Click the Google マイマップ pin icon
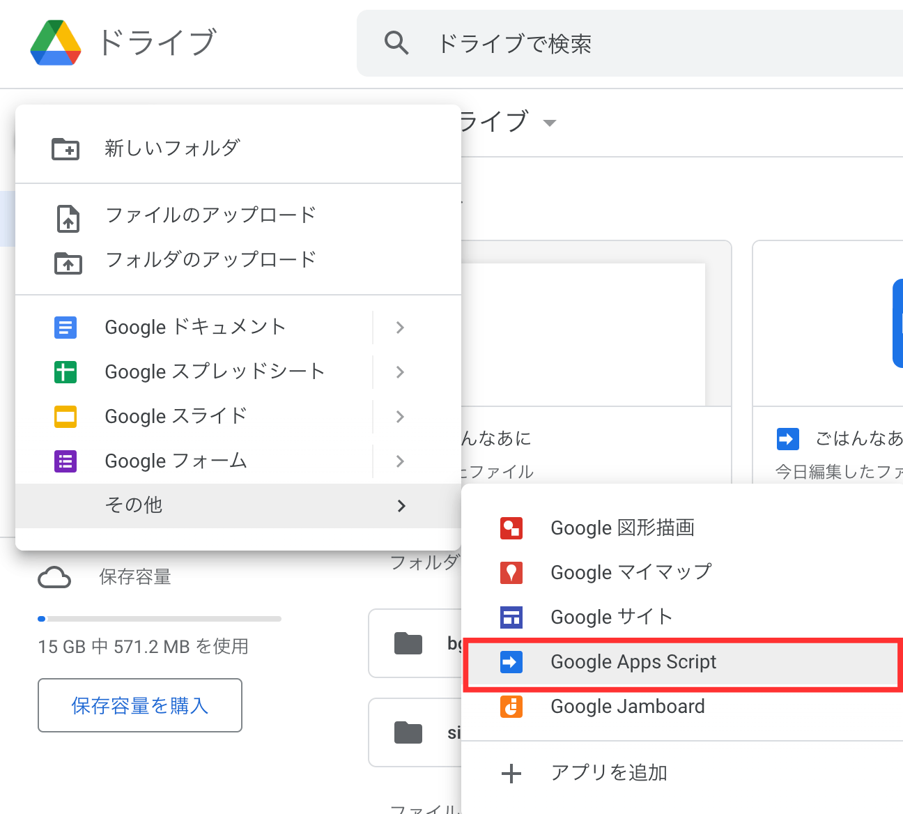The width and height of the screenshot is (903, 814). pyautogui.click(x=511, y=572)
